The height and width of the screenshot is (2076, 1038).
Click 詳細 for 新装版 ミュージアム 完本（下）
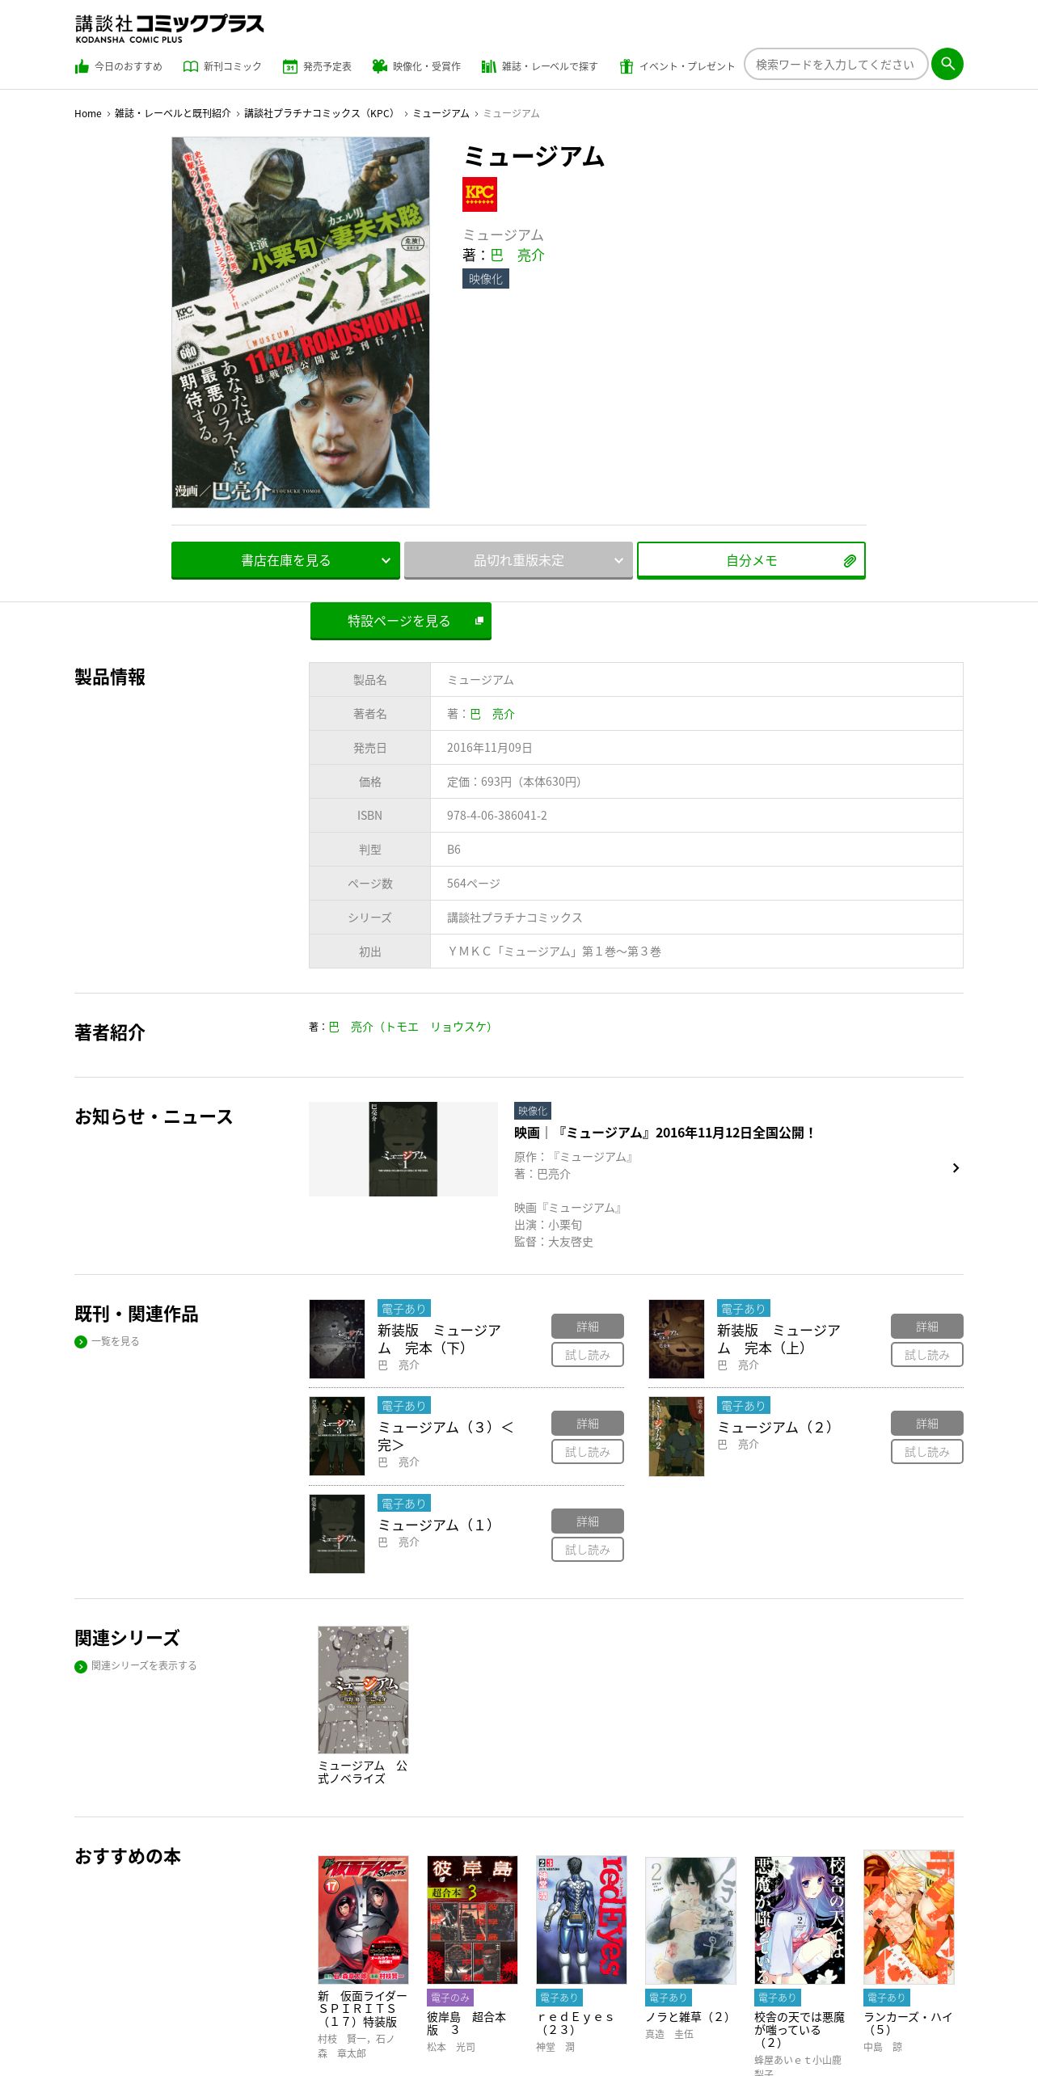[588, 1327]
